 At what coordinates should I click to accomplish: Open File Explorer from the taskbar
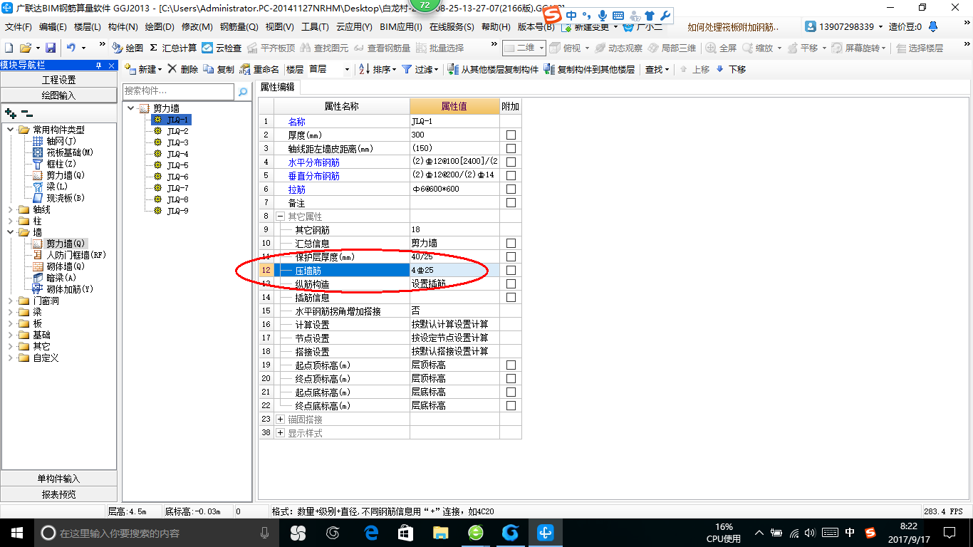point(441,533)
